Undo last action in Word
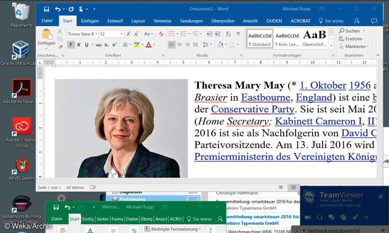This screenshot has width=389, height=233. 58,9
